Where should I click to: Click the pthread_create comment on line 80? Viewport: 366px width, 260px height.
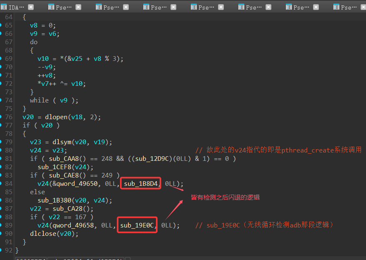278,150
